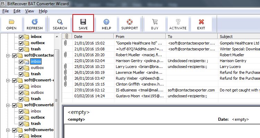Uncheck the soft@convert-e account checkbox
Screen dimensions: 260x138
[x=14, y=80]
